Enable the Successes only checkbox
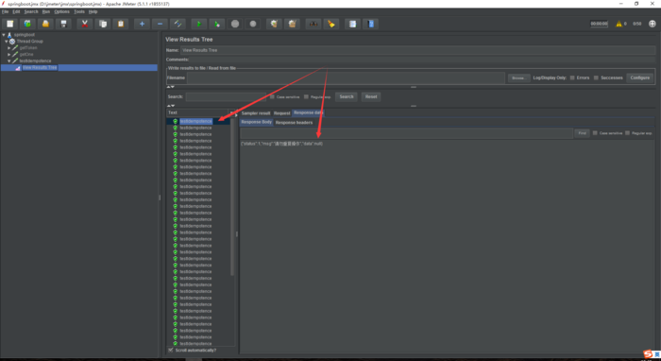 596,77
